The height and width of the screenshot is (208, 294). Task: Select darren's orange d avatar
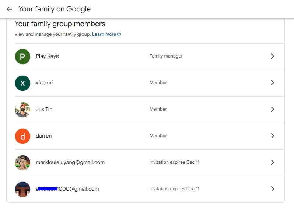coord(22,136)
